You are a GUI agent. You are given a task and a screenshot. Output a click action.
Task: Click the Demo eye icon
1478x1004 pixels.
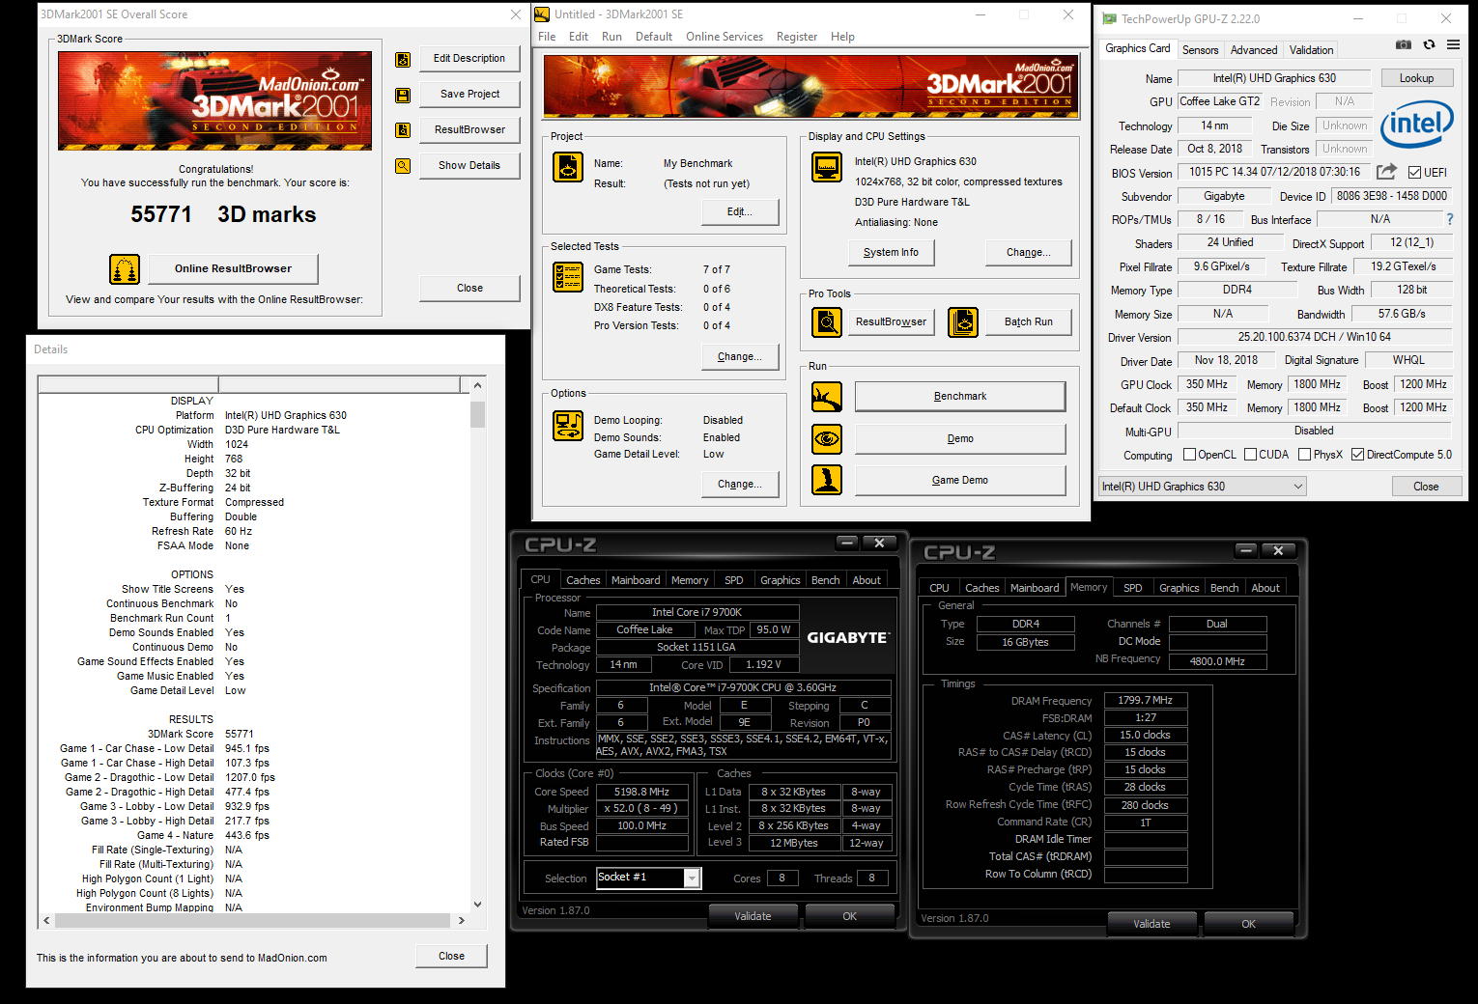[x=827, y=439]
